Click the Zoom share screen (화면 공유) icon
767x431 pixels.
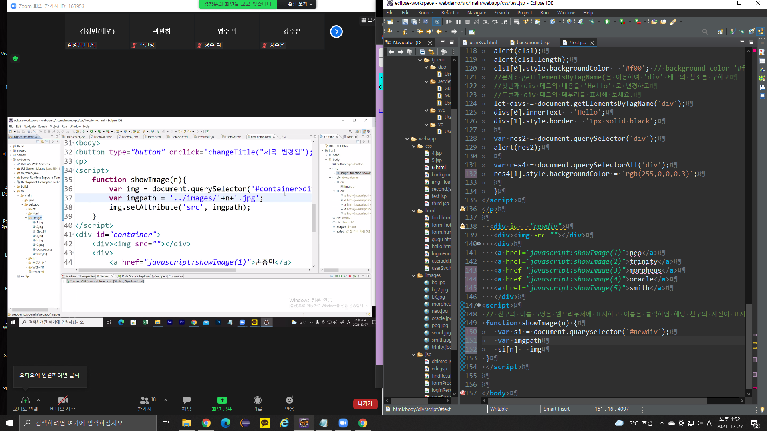click(222, 401)
